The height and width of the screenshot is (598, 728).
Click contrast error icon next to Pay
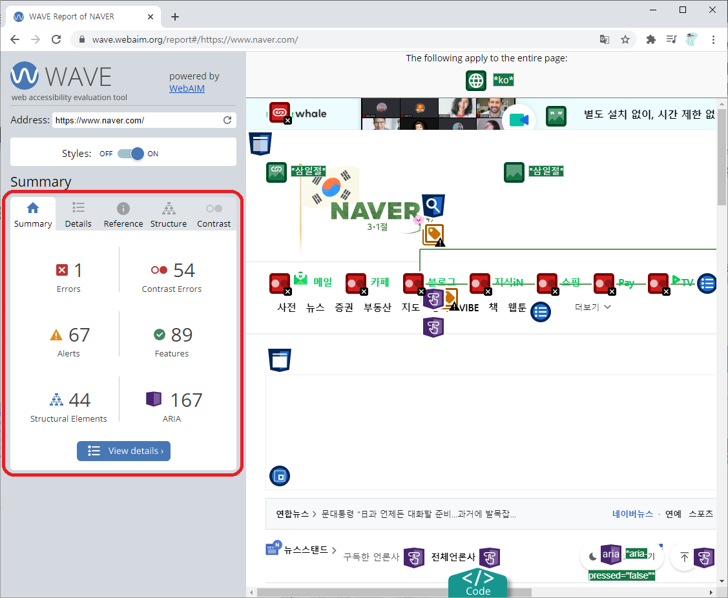(x=605, y=284)
